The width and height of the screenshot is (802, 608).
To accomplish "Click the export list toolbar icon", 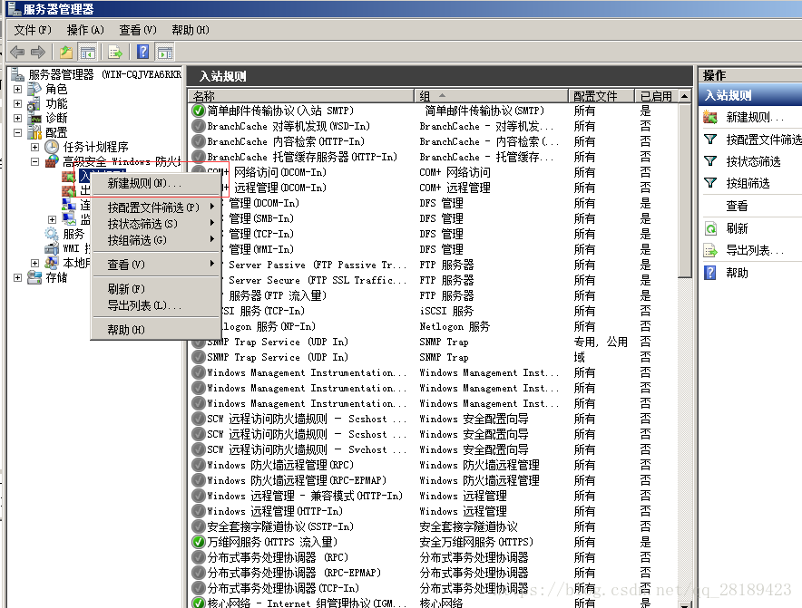I will 115,52.
